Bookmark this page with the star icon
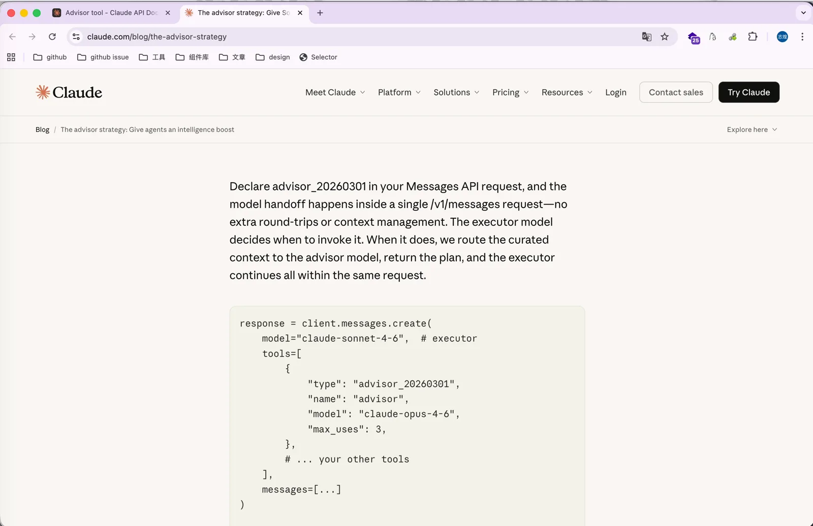813x526 pixels. point(665,37)
